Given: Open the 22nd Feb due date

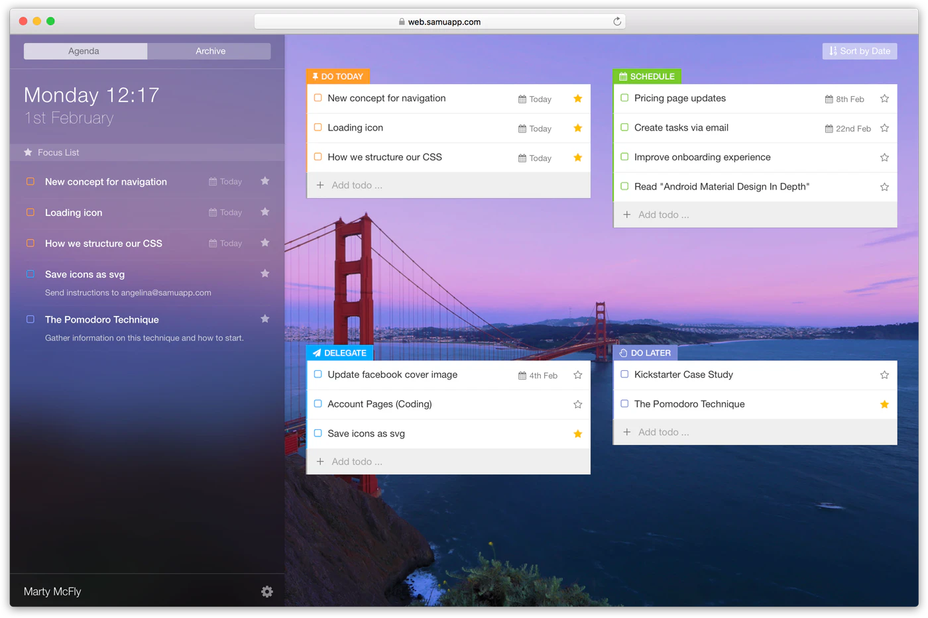Looking at the screenshot, I should tap(848, 129).
